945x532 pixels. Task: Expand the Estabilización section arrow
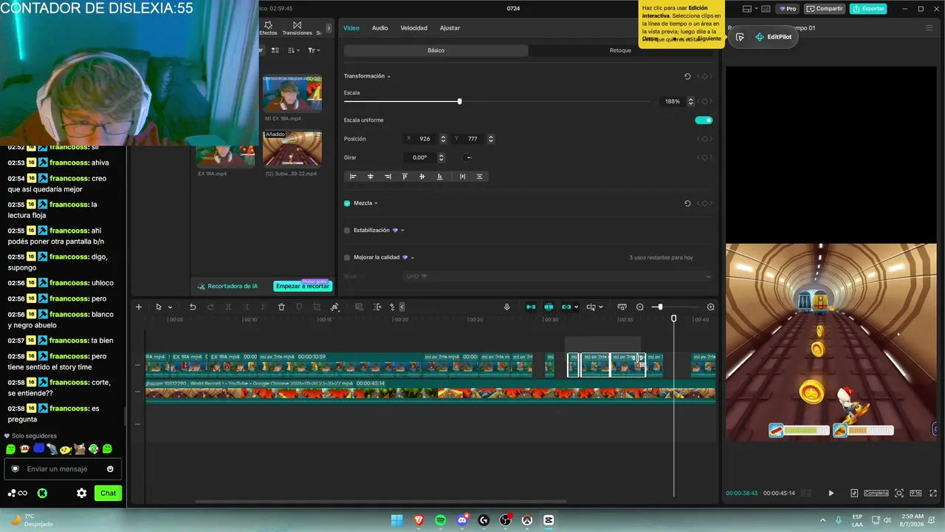pyautogui.click(x=402, y=231)
